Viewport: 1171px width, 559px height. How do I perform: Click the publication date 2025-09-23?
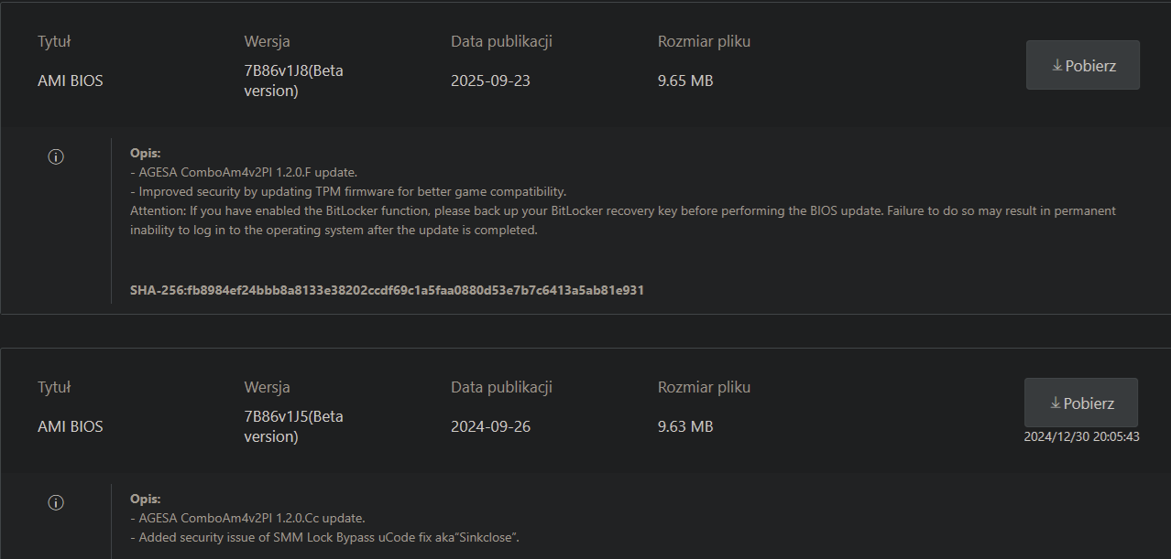pos(490,81)
